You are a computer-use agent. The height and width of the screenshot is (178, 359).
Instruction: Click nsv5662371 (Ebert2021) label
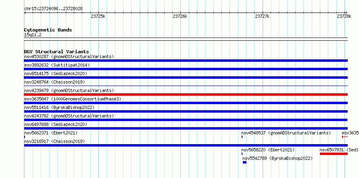coord(51,133)
